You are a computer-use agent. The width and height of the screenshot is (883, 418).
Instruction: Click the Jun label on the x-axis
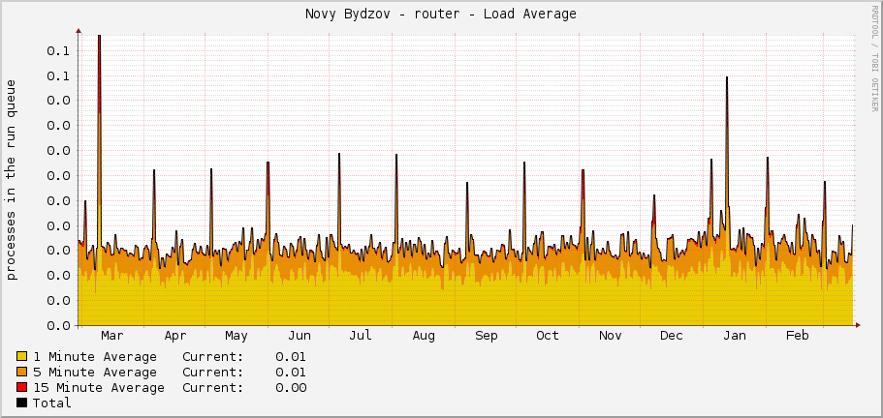[300, 336]
